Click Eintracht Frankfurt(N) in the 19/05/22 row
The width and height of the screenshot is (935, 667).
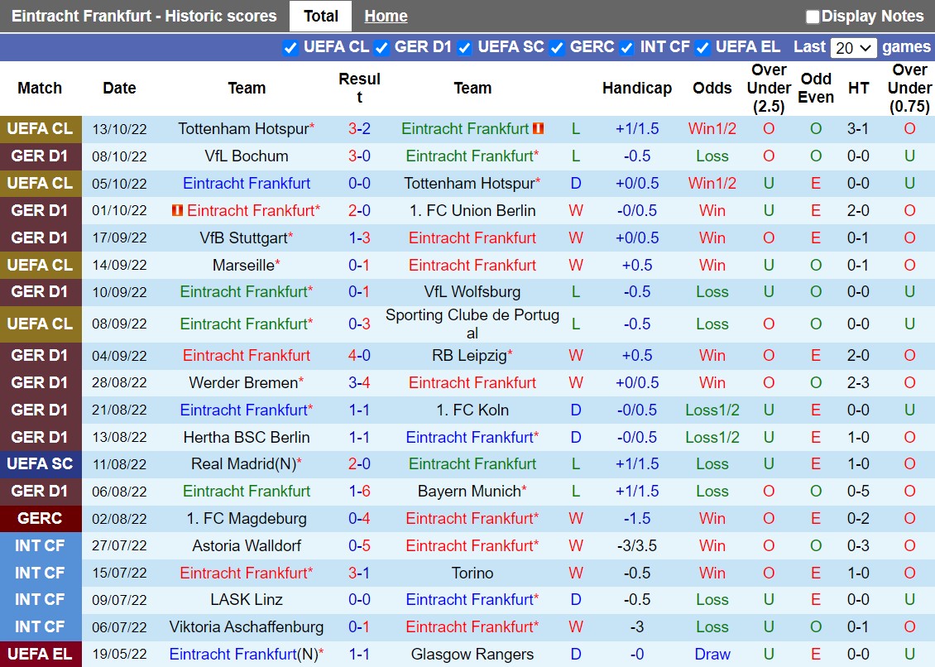pos(243,655)
